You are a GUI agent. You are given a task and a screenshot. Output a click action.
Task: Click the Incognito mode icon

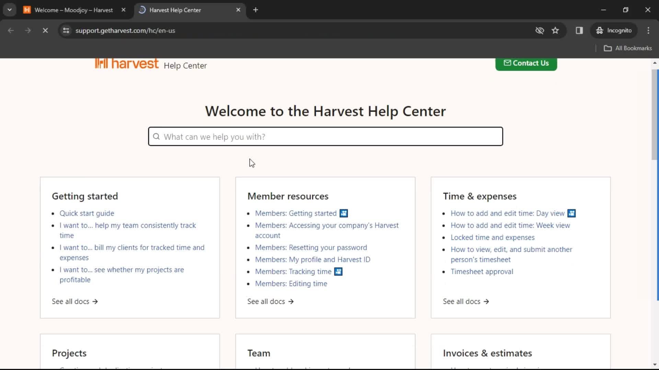tap(600, 30)
